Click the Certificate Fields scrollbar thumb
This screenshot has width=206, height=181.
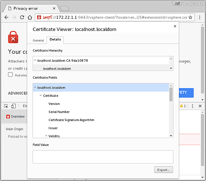(171, 94)
